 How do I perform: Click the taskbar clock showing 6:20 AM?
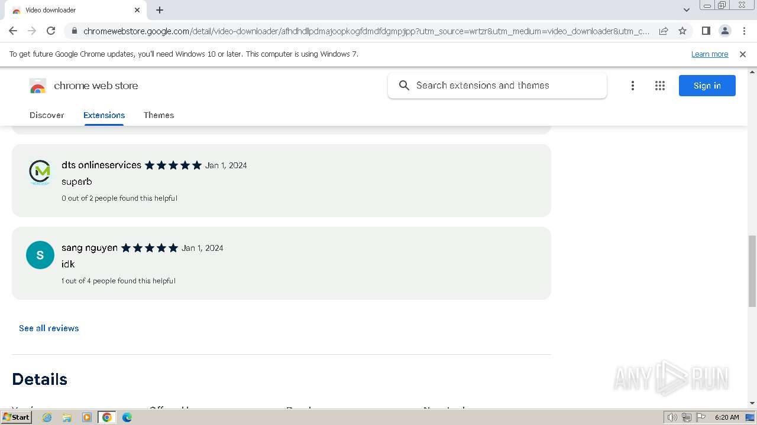pos(727,417)
